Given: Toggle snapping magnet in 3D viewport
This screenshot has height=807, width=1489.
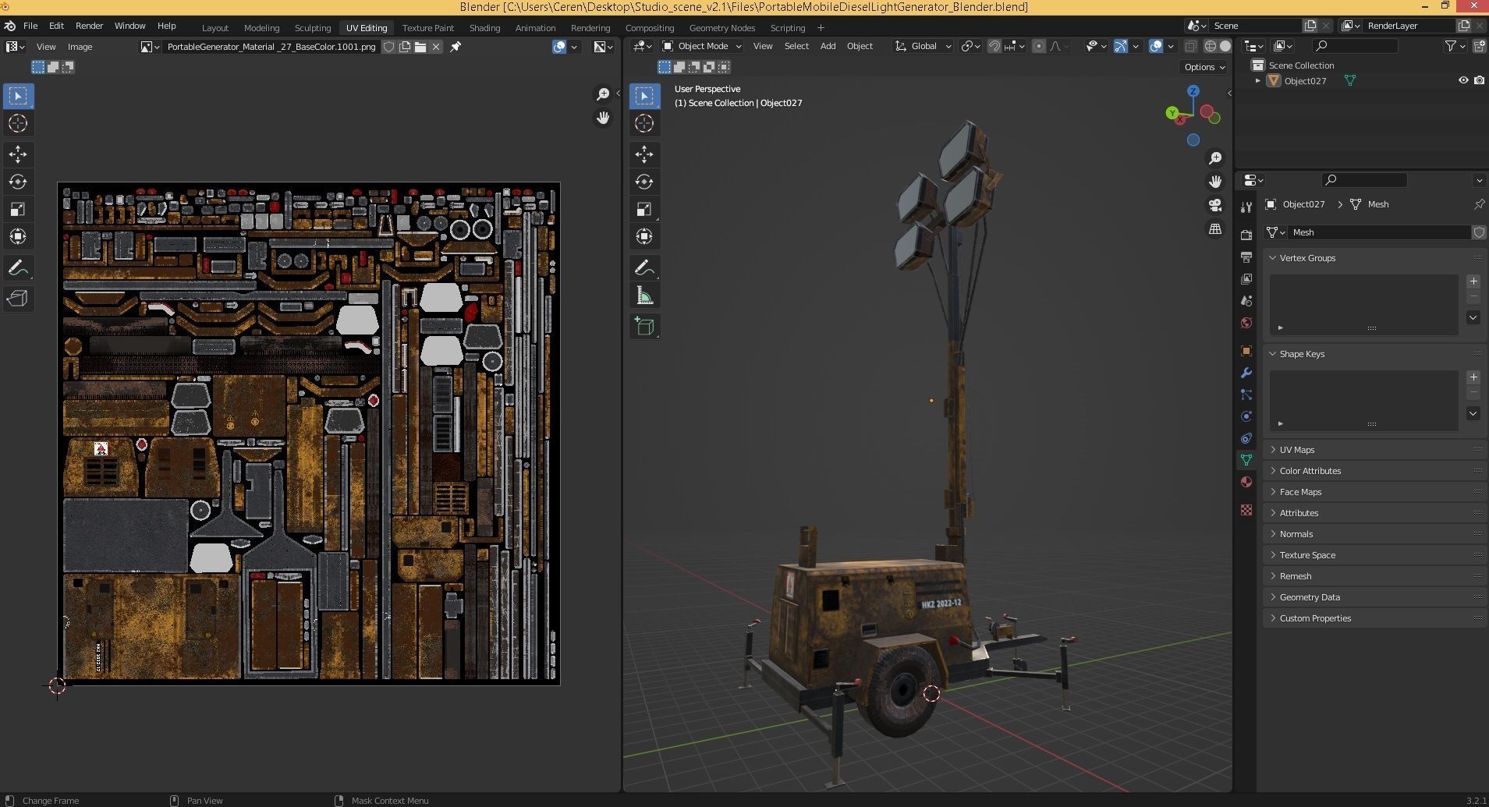Looking at the screenshot, I should pos(994,46).
